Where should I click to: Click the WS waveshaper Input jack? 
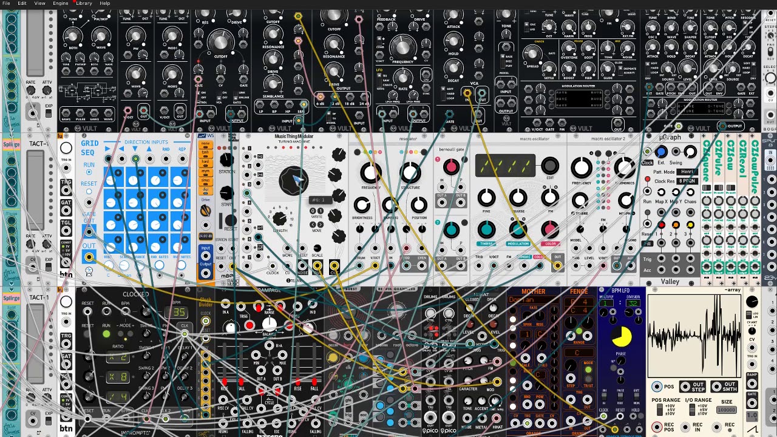point(205,256)
